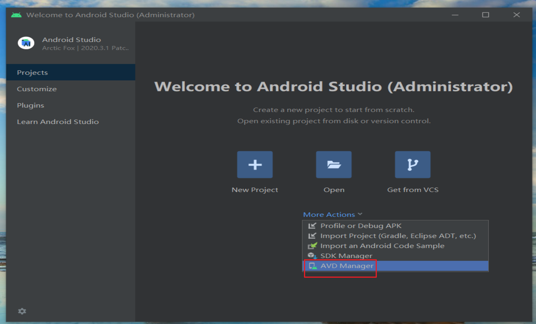Expand the More Actions dropdown

[329, 214]
